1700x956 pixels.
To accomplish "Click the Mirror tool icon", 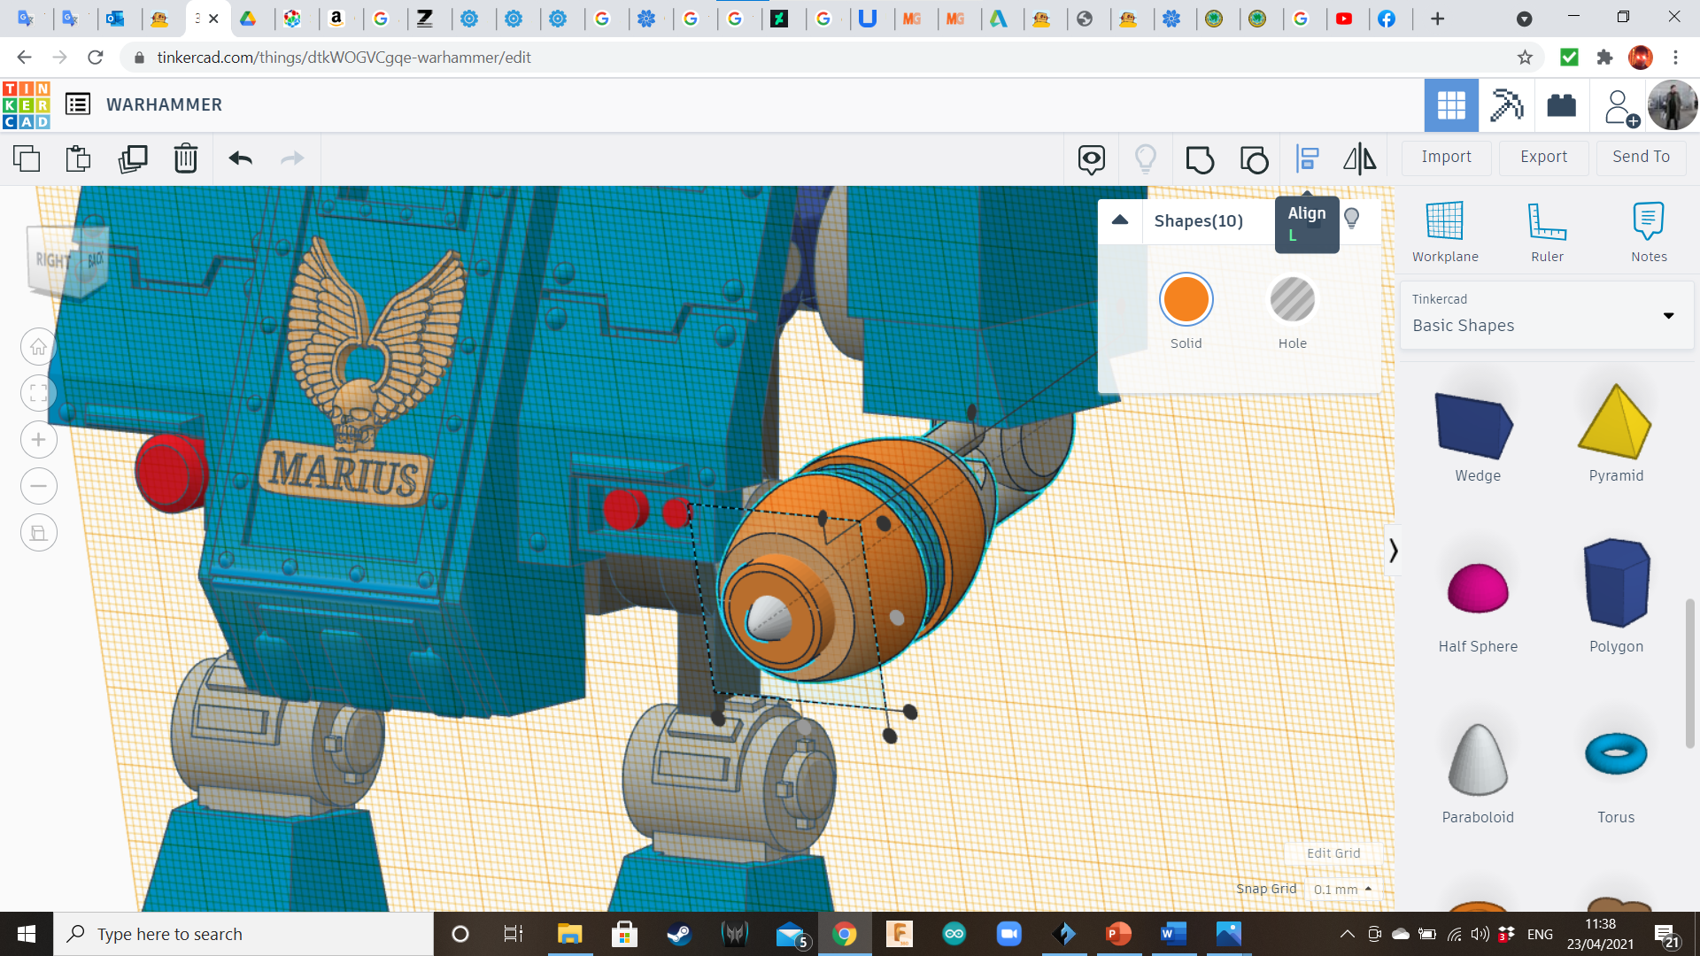I will click(x=1359, y=159).
